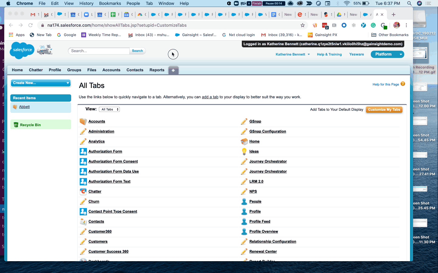This screenshot has height=273, width=438.
Task: Open the Platform app menu
Action: click(x=388, y=54)
